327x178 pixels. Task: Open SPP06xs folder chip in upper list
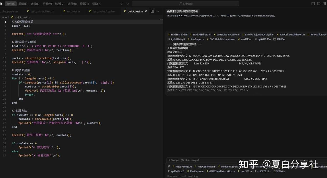(279, 39)
